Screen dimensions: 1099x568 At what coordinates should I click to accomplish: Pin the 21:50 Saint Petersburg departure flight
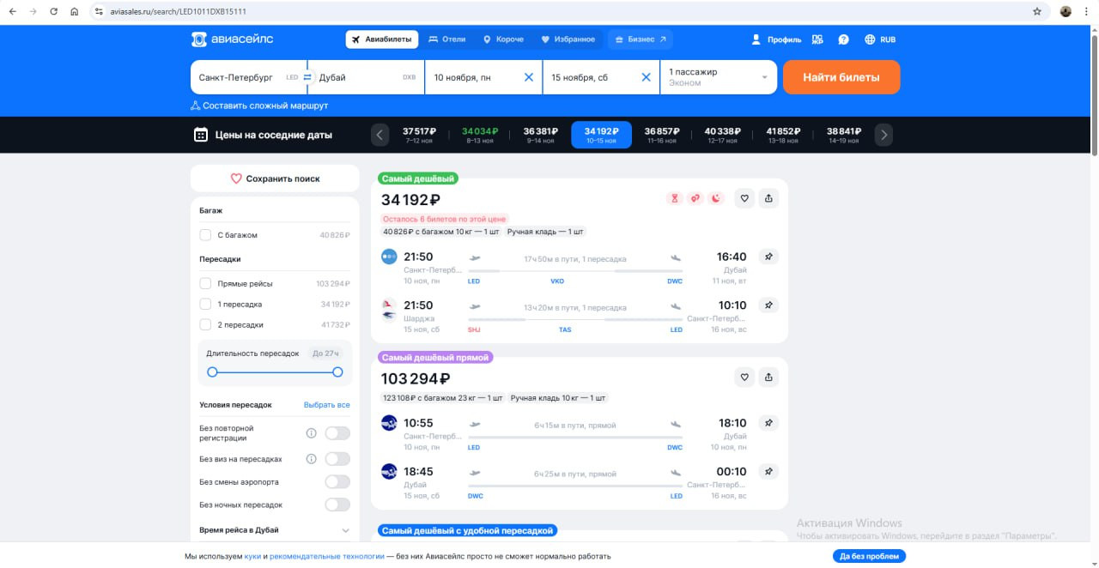click(x=769, y=257)
